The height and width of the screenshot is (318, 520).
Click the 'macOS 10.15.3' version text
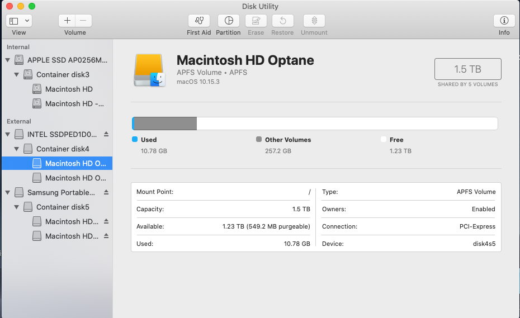pos(198,82)
